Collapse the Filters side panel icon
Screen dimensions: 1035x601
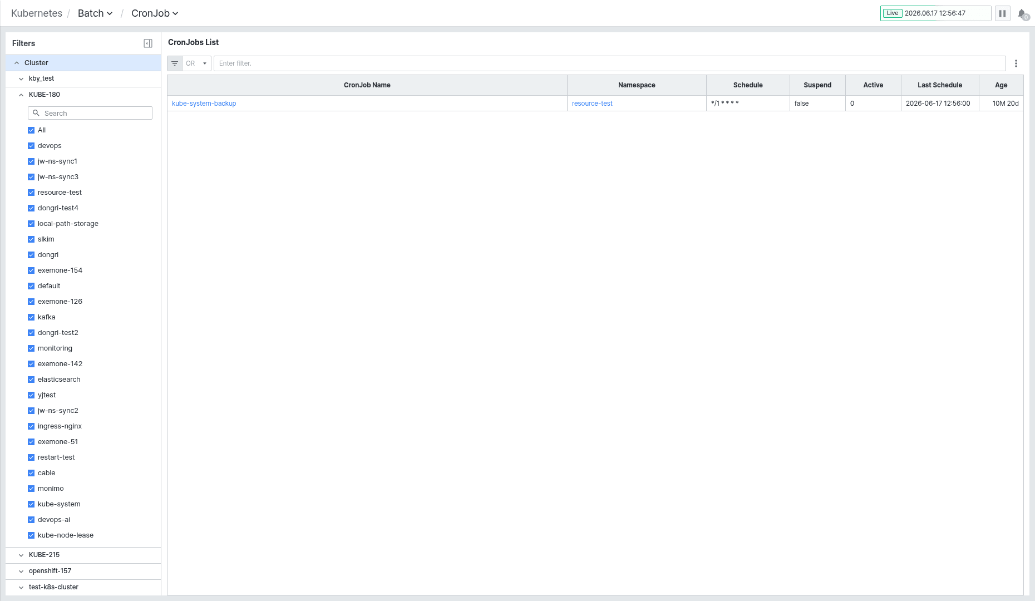tap(148, 43)
